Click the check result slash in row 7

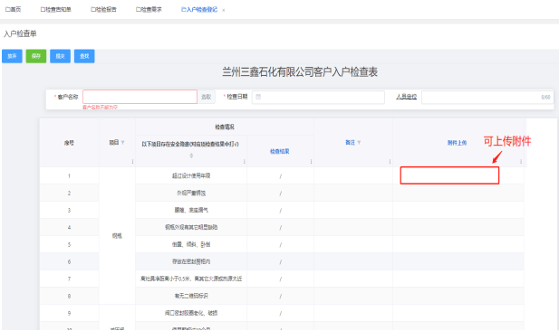point(281,279)
